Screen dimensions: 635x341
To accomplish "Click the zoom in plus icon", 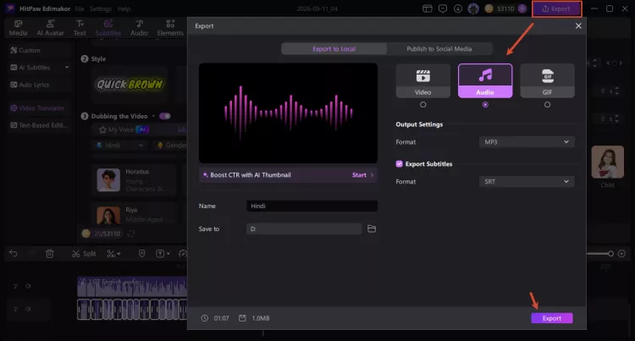I will 621,254.
